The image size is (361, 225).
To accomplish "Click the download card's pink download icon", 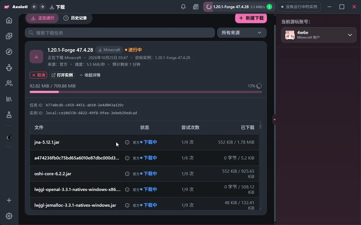I will (36, 57).
